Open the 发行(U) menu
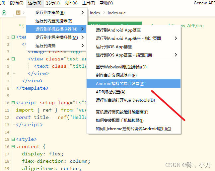This screenshot has height=171, width=215. tap(53, 3)
